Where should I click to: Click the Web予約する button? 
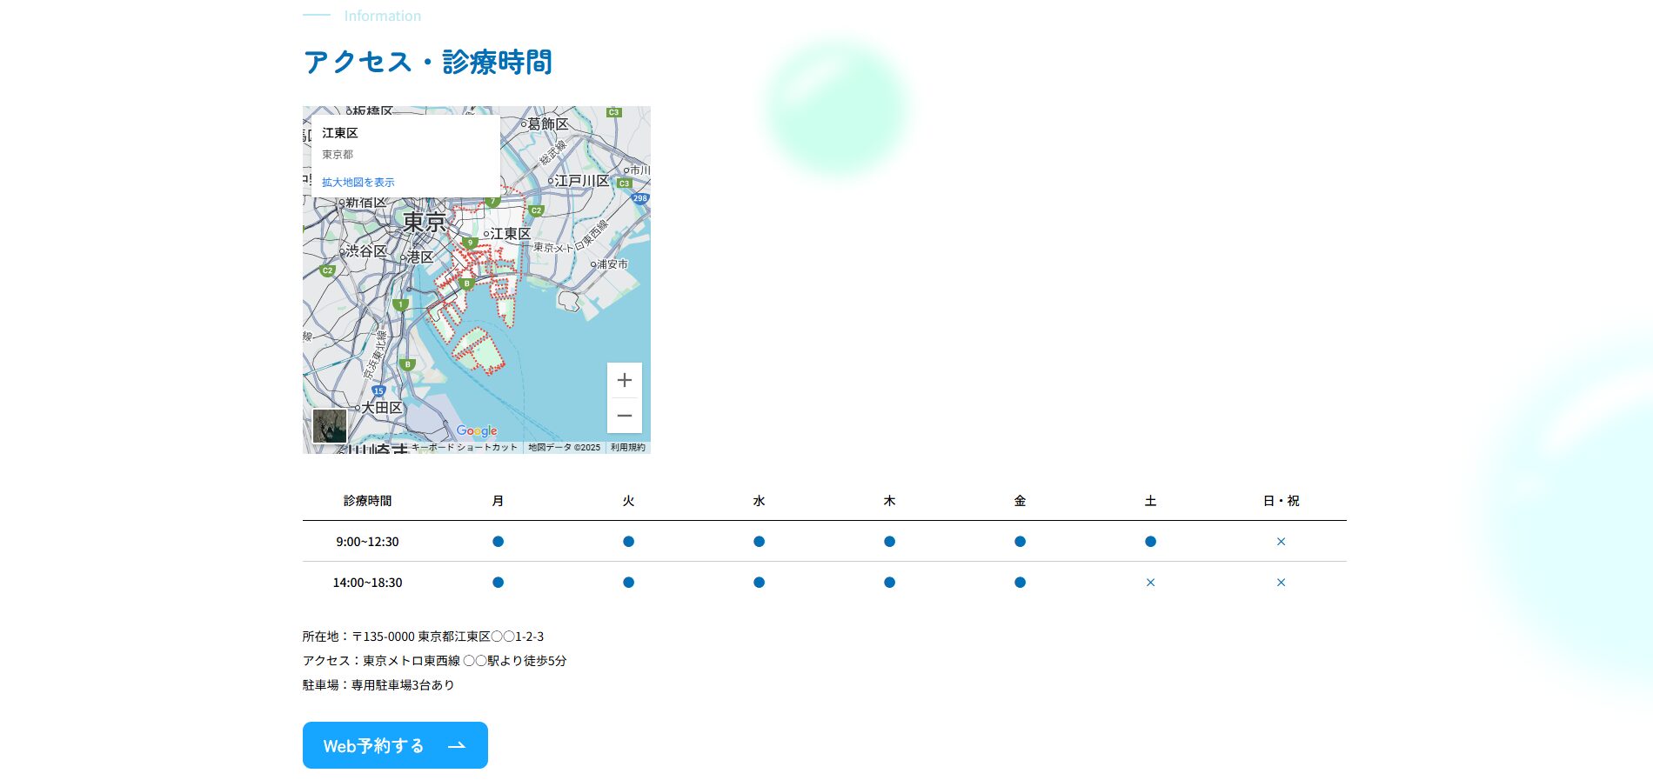click(395, 745)
